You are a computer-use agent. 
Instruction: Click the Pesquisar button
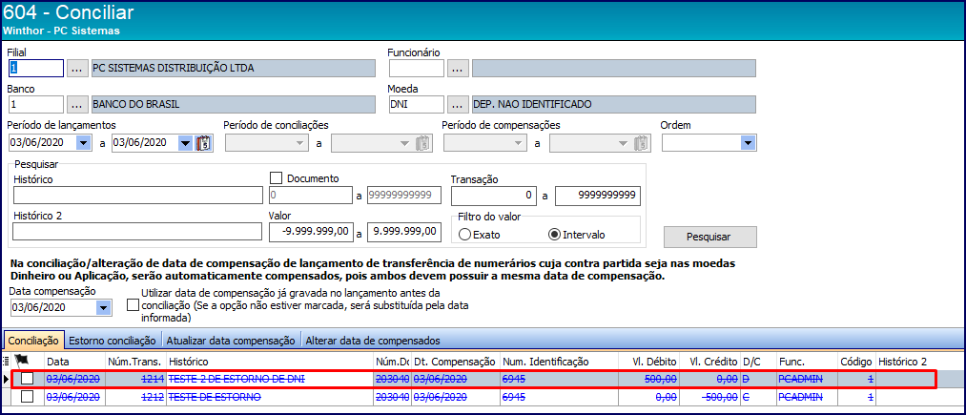tap(709, 237)
